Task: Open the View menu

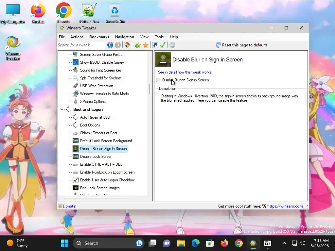Action: (x=144, y=37)
